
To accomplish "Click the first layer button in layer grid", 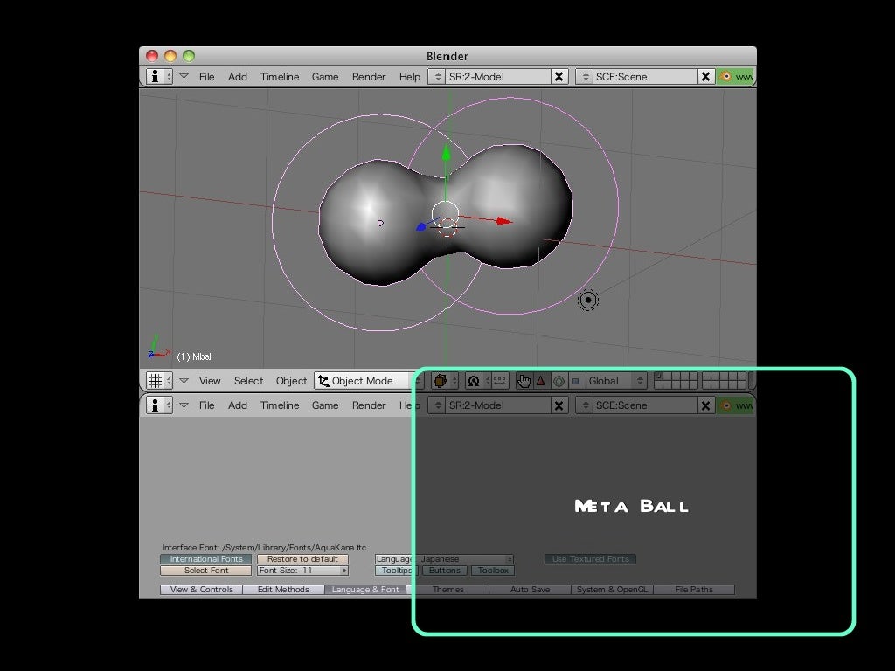I will (x=659, y=377).
